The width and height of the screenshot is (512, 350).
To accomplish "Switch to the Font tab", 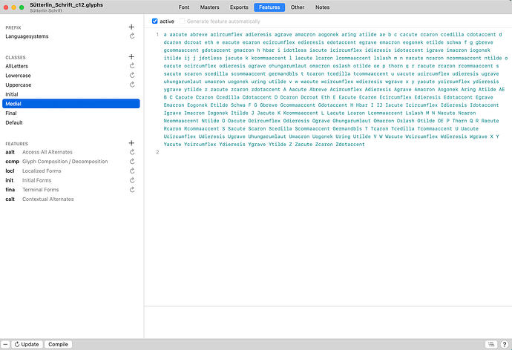I will point(184,7).
